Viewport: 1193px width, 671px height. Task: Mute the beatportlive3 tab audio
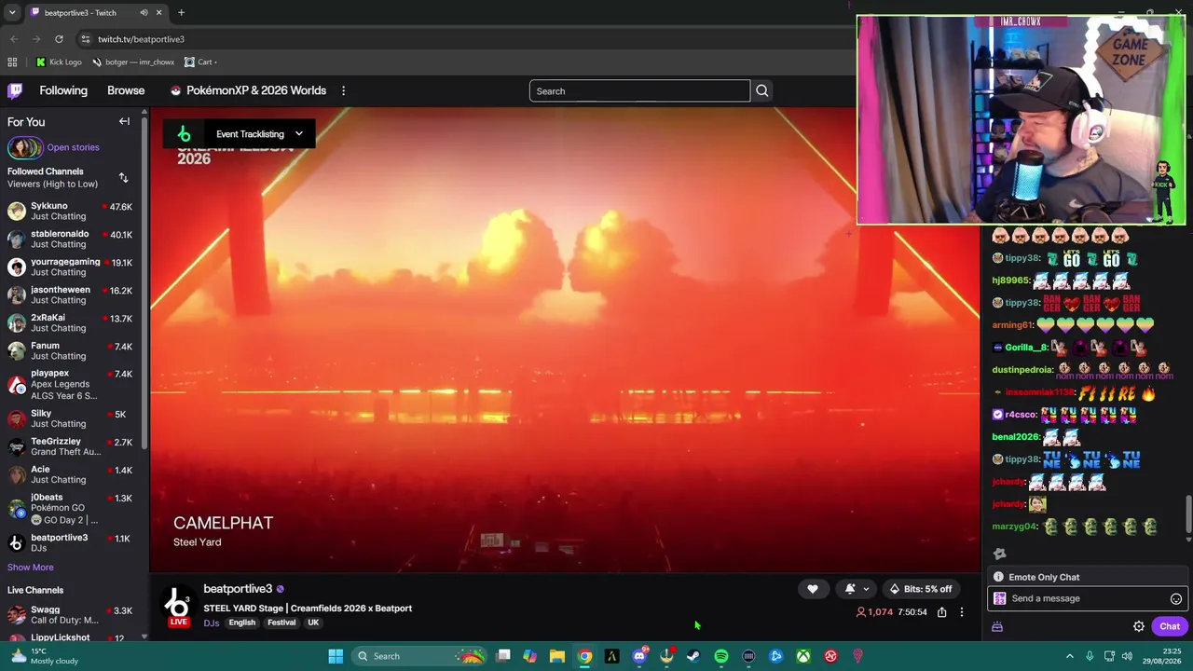tap(144, 13)
